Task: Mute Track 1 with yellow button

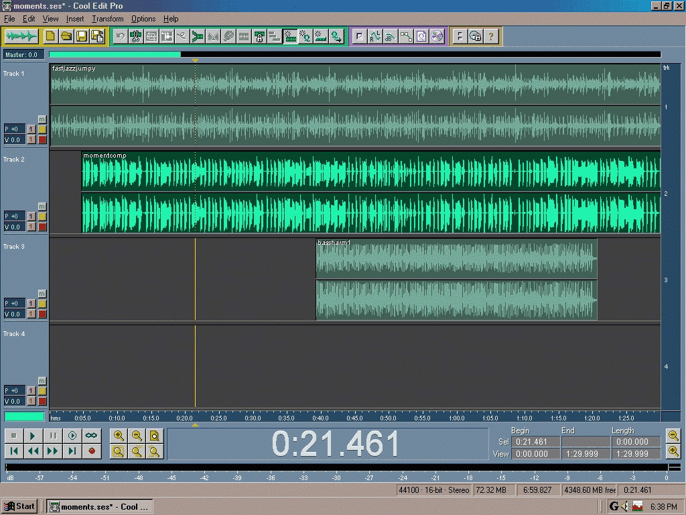Action: [x=42, y=129]
